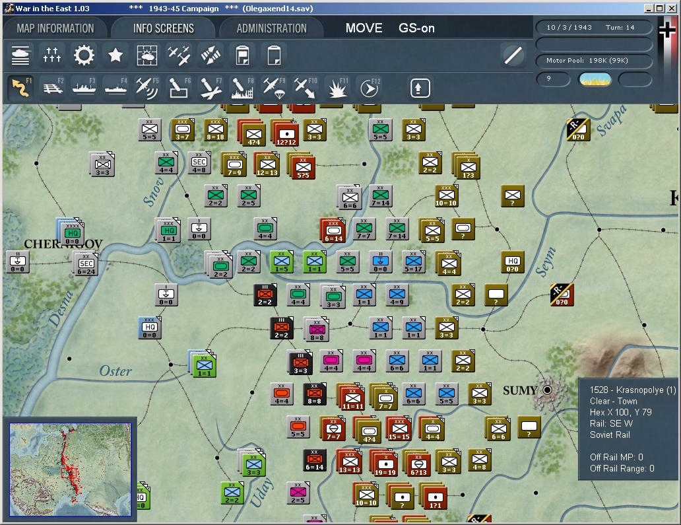Select F3 naval transport mode
Screen dimensions: 681x525
click(84, 87)
